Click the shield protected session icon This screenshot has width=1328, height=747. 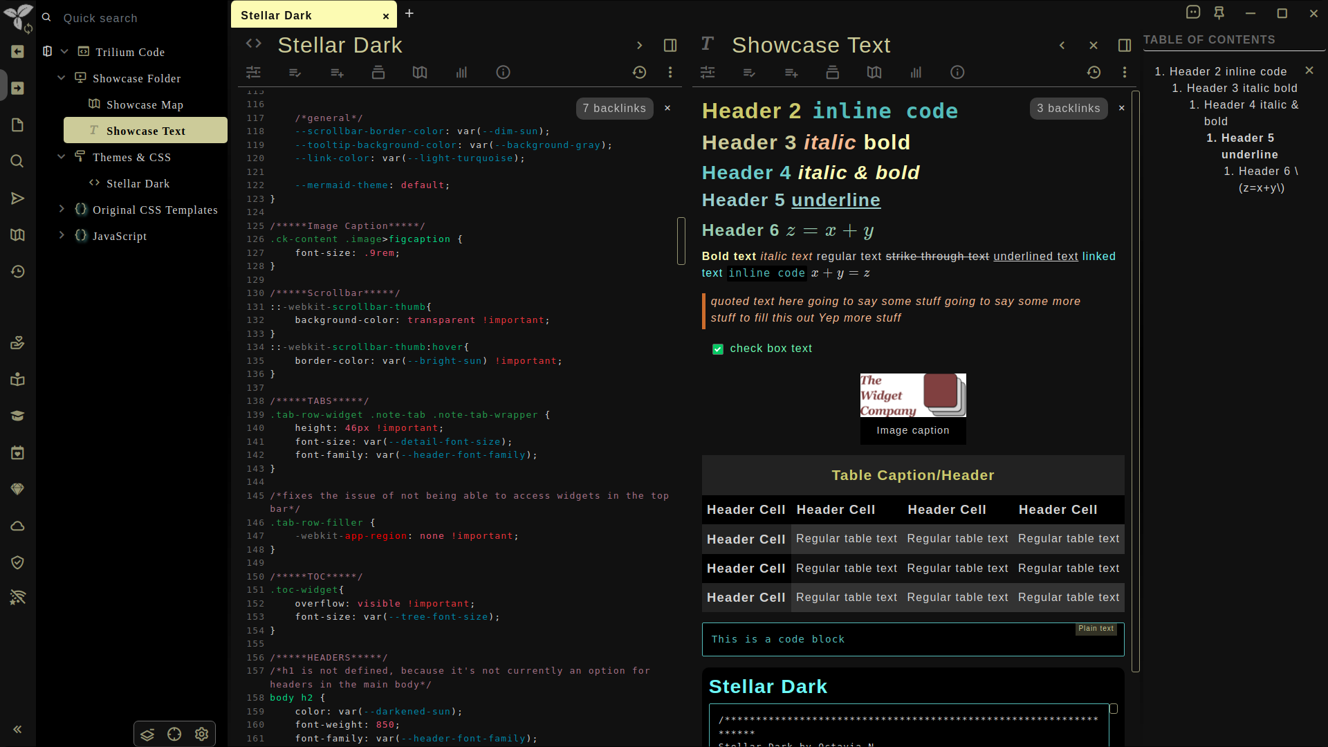coord(18,563)
